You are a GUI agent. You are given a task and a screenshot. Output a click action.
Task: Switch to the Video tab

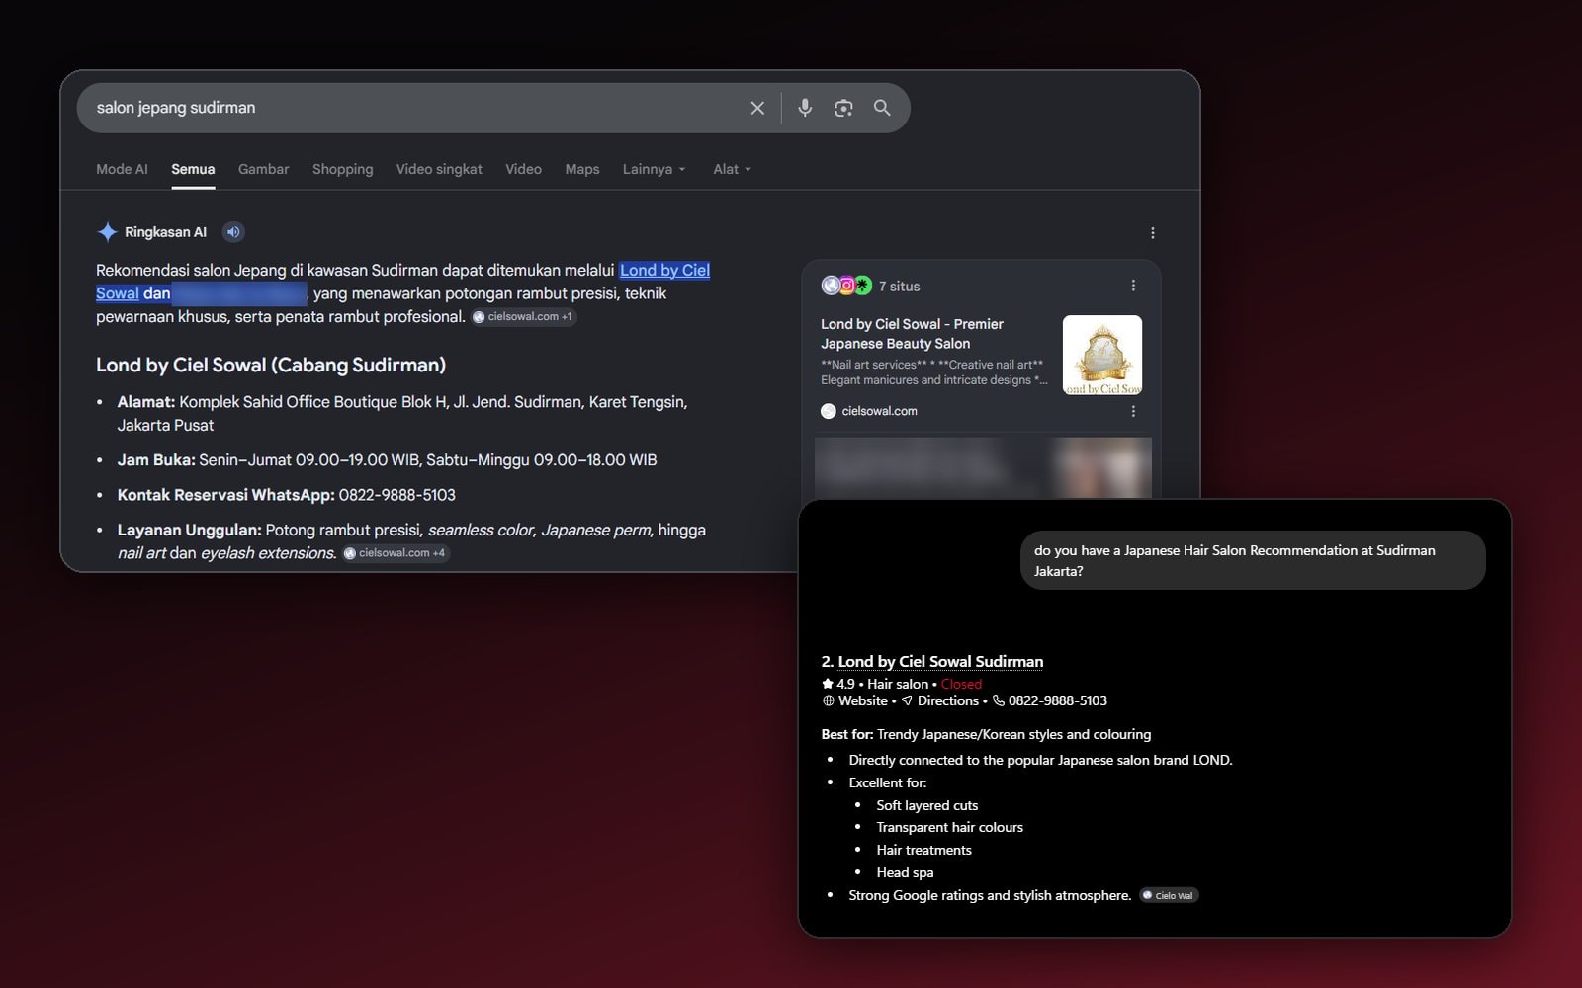[523, 169]
